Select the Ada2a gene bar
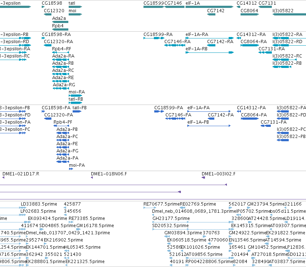The height and width of the screenshot is (267, 306). tap(60, 22)
